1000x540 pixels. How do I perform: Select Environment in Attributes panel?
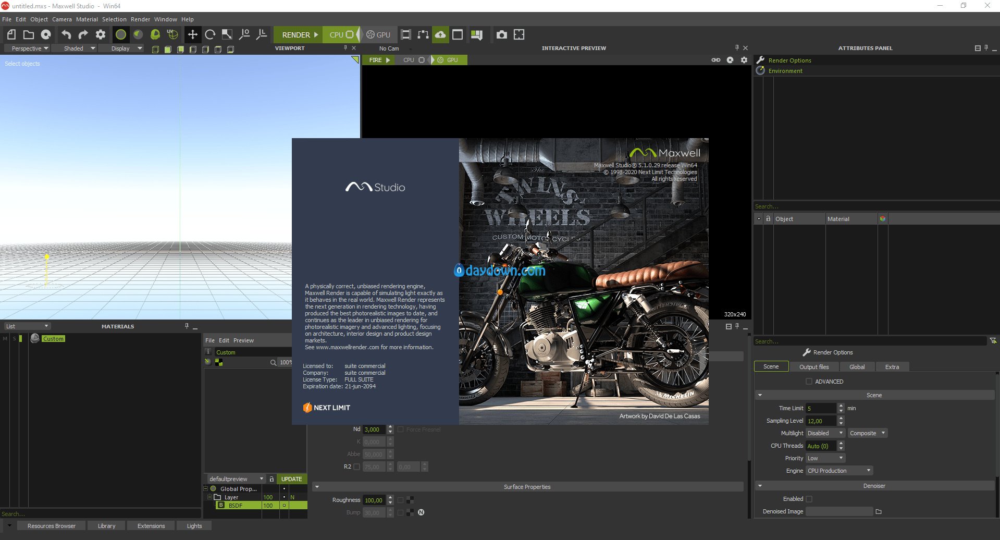[x=785, y=71]
